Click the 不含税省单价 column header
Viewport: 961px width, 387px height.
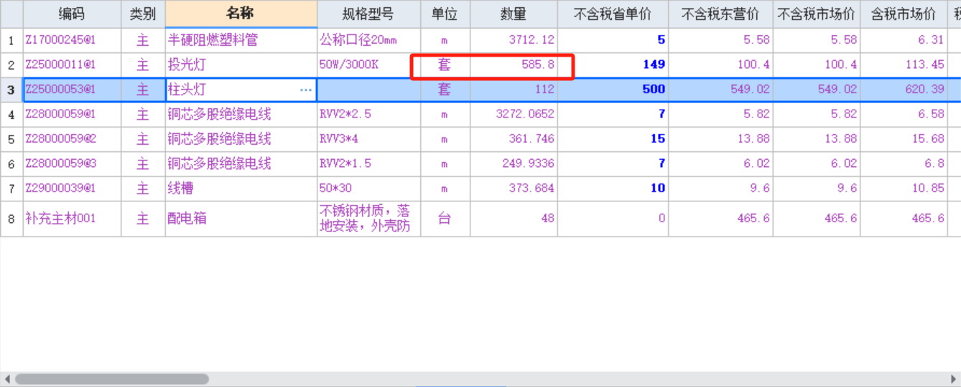coord(613,14)
